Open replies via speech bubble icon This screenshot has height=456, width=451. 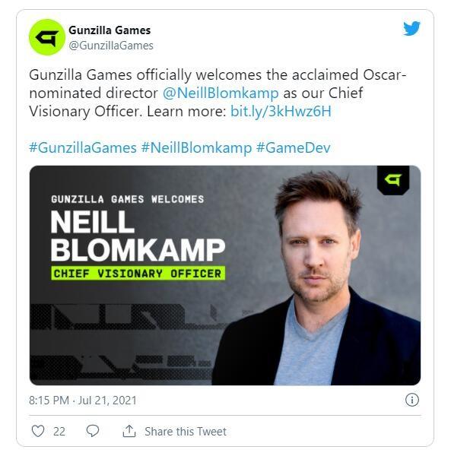pyautogui.click(x=93, y=431)
